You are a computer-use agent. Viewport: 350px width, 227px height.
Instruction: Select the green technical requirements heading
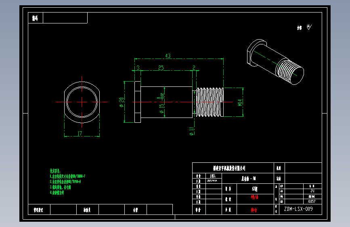[55, 171]
